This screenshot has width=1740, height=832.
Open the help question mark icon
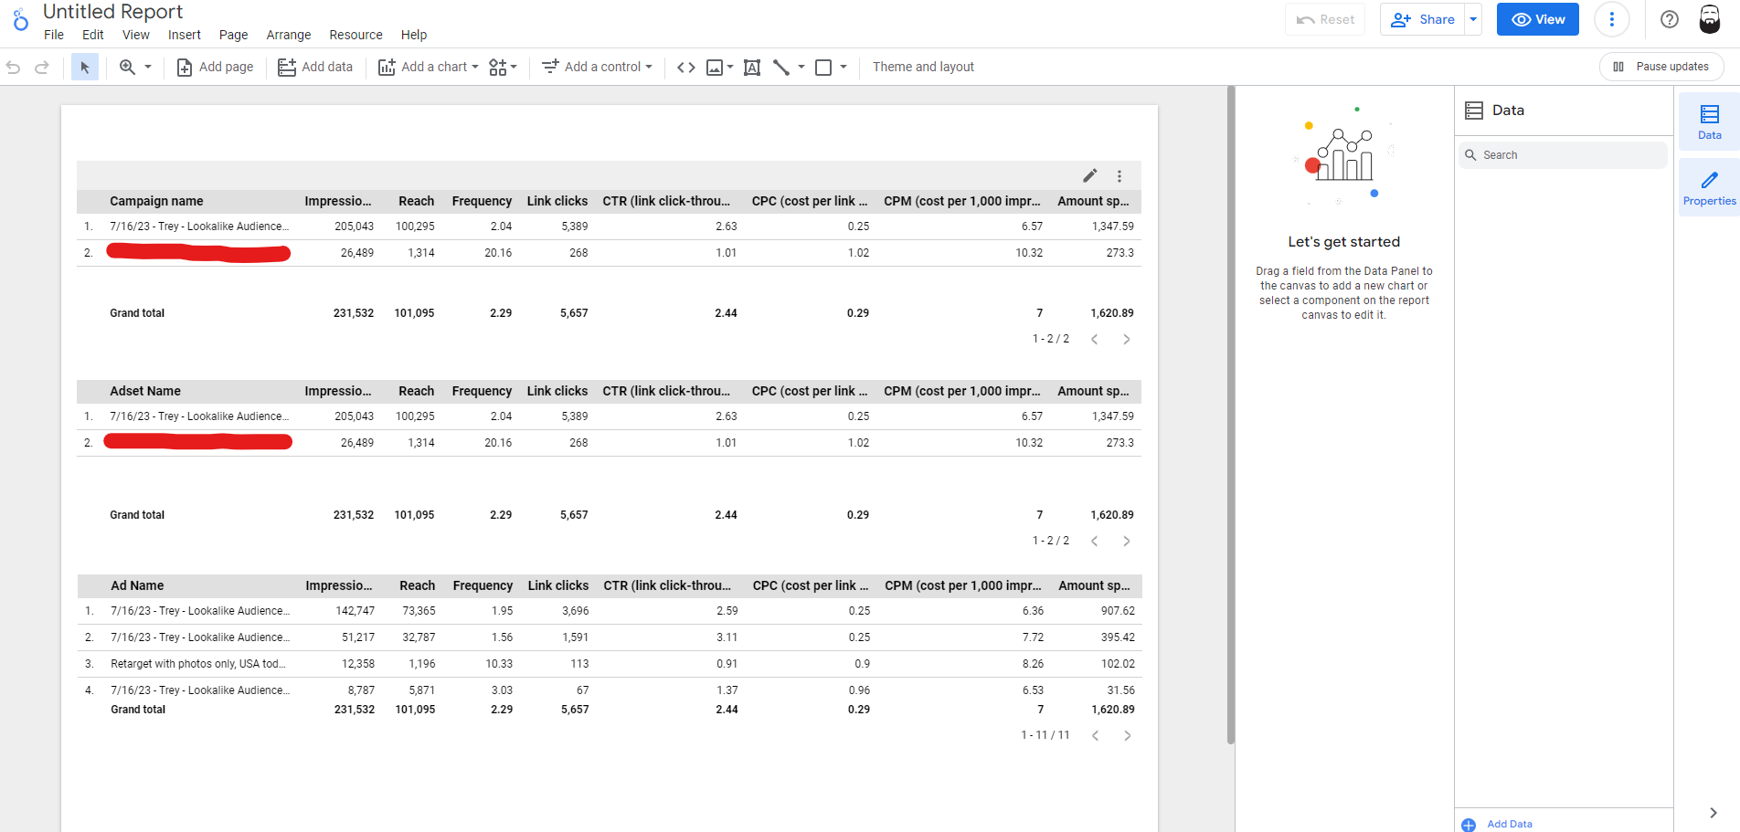pos(1669,19)
